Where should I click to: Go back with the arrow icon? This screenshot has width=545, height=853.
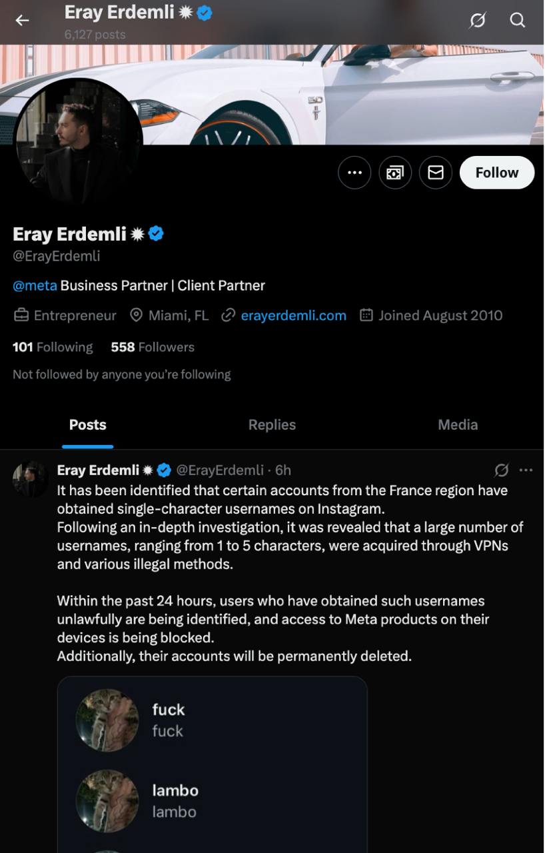[x=23, y=21]
